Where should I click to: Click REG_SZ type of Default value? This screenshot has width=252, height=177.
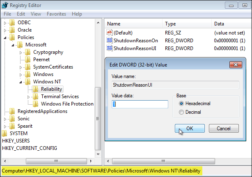pos(173,33)
